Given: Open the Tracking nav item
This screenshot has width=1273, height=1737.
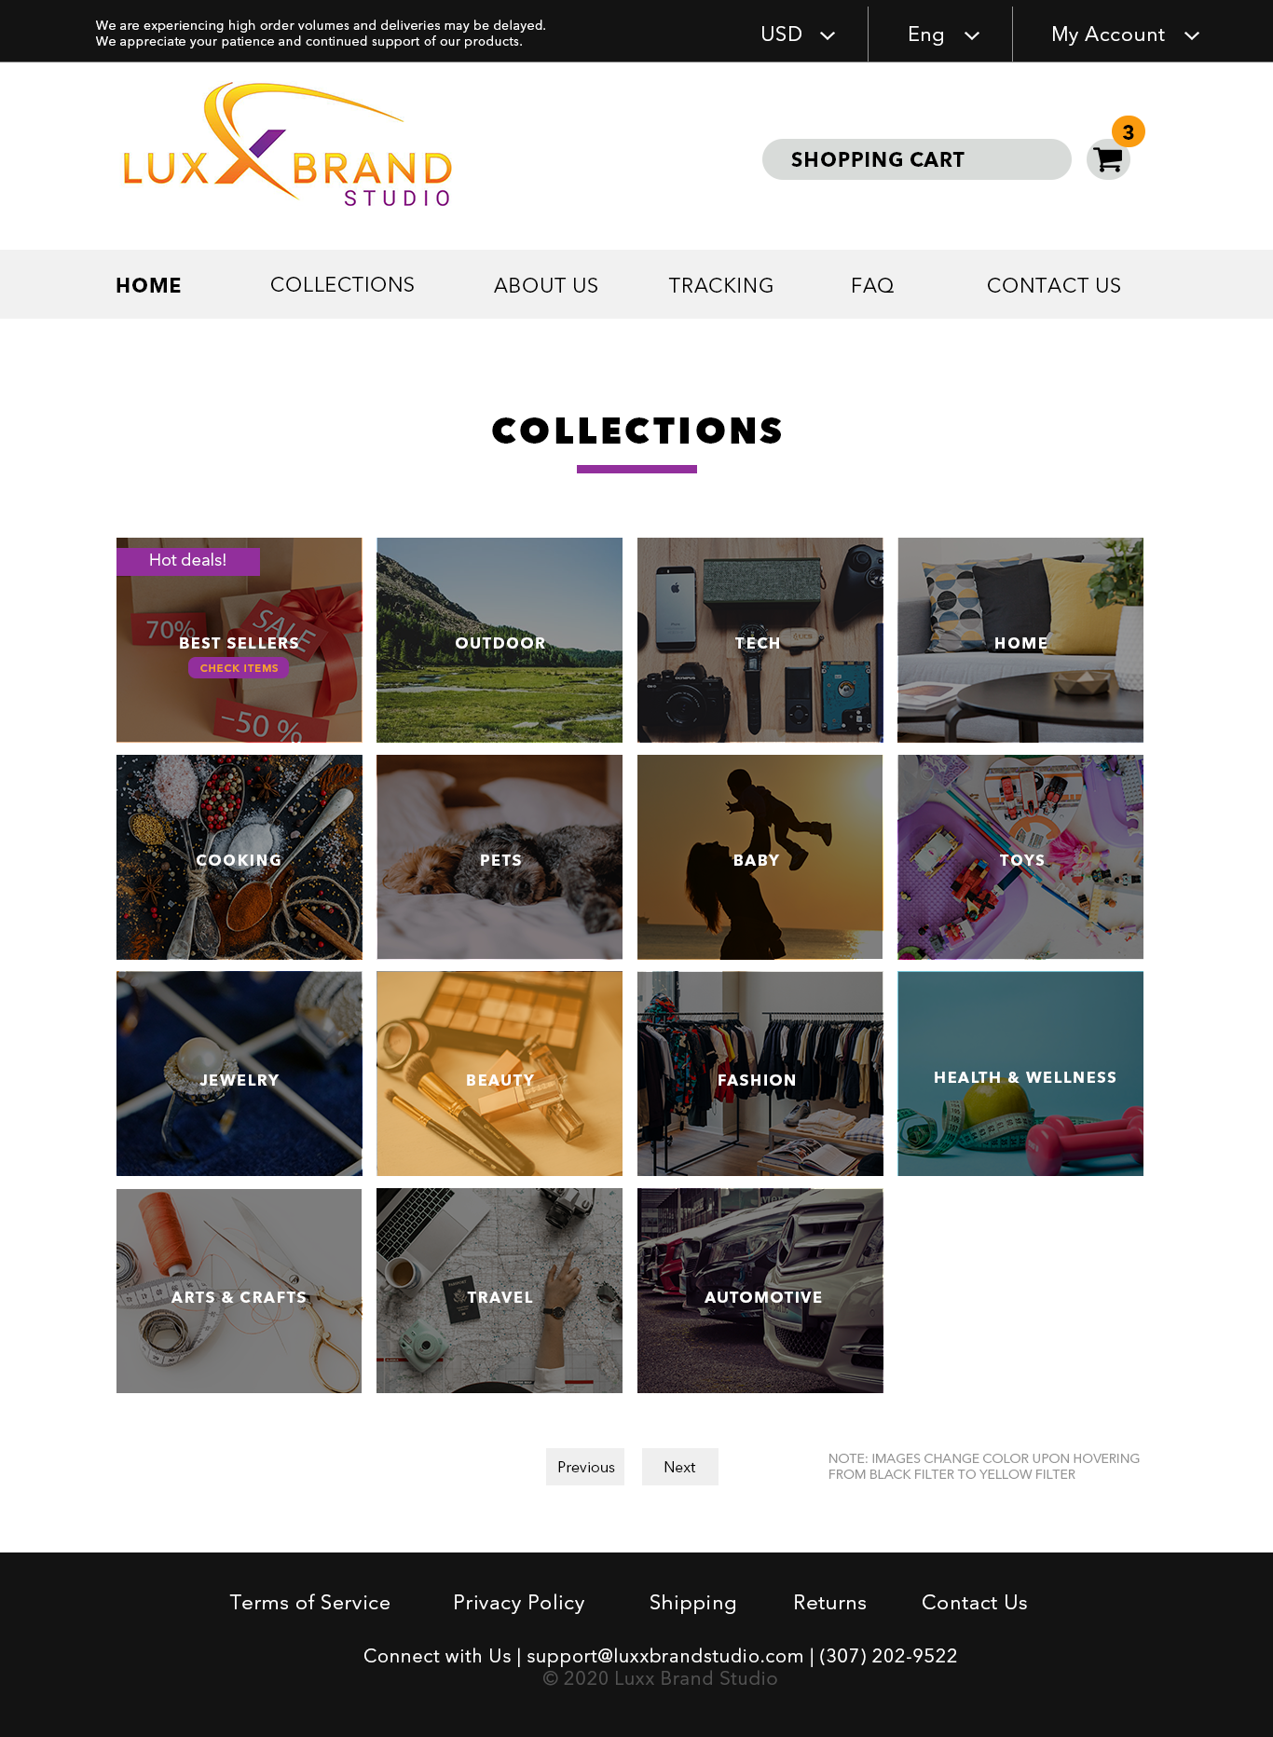Looking at the screenshot, I should [720, 285].
